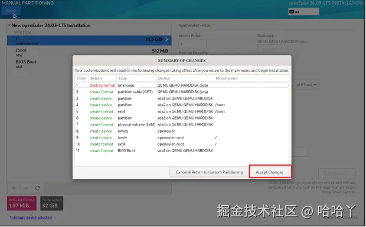Viewport: 366px width, 227px height.
Task: Click Accept Changes button
Action: click(x=270, y=172)
